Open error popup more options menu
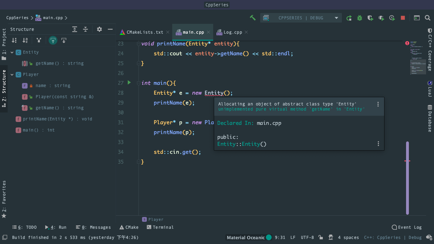The height and width of the screenshot is (244, 434). coord(378,104)
